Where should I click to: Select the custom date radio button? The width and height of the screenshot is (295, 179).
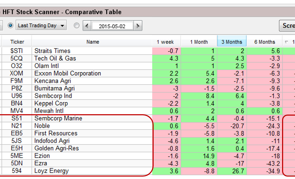pyautogui.click(x=77, y=25)
